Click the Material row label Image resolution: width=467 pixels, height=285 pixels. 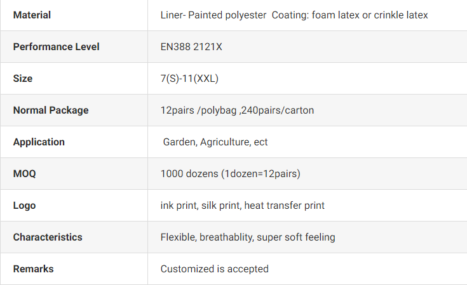(32, 15)
